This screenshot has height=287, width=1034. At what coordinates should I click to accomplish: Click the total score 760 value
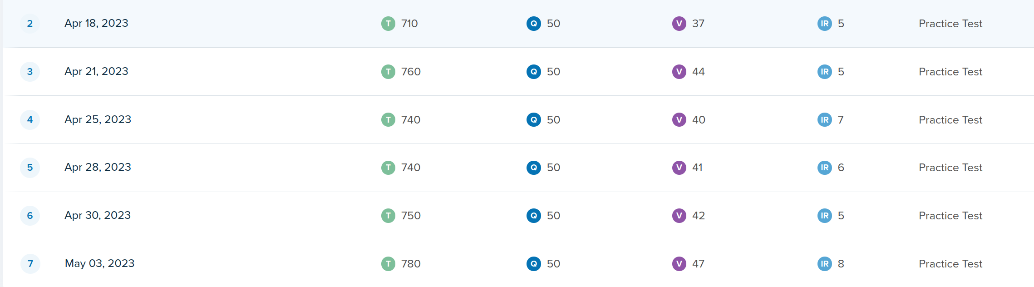click(x=411, y=72)
